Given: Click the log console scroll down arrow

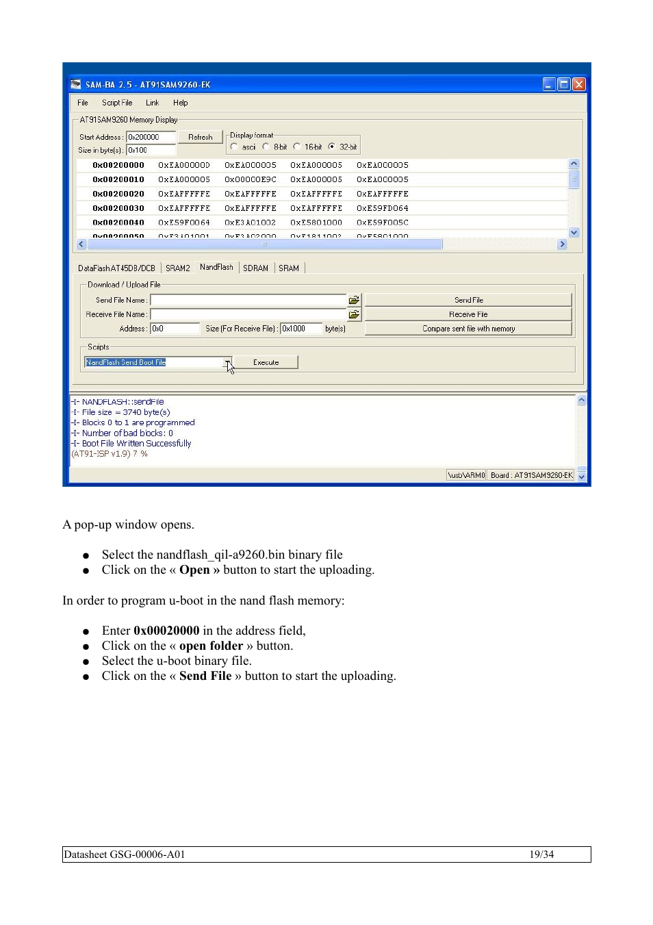Looking at the screenshot, I should point(581,477).
